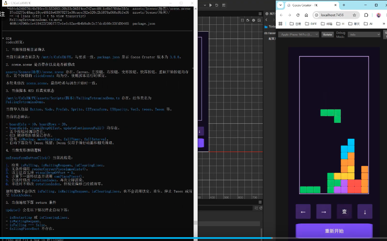Image resolution: width=387 pixels, height=241 pixels.
Task: Click the inspector back arrow
Action: click(266, 20)
